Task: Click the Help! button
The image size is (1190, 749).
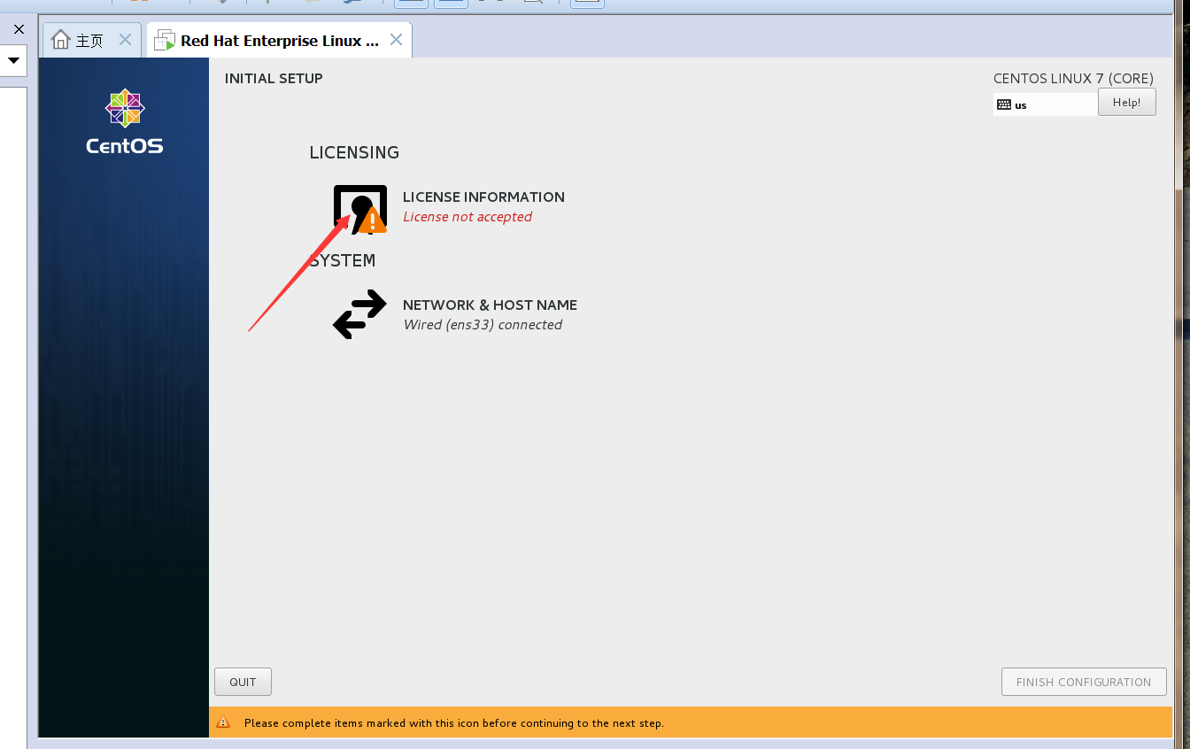Action: [x=1127, y=102]
